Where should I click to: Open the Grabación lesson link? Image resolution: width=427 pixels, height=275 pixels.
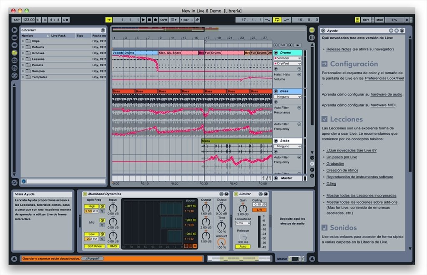(335, 164)
